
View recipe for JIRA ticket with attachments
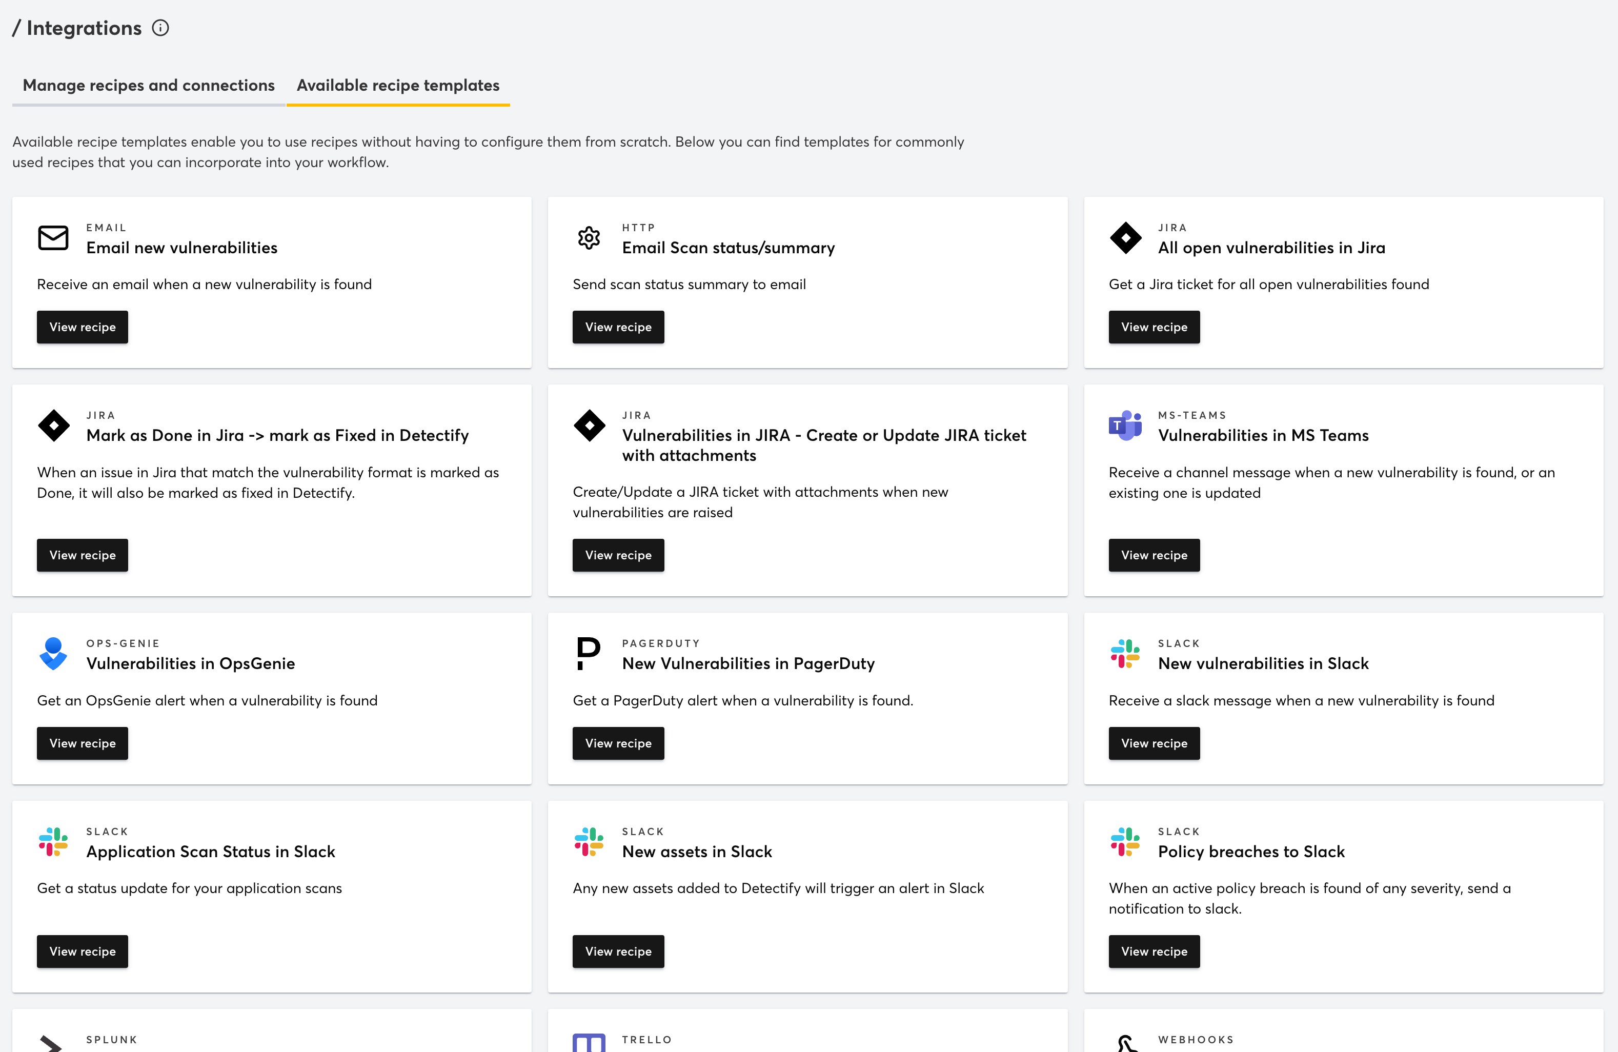coord(618,556)
